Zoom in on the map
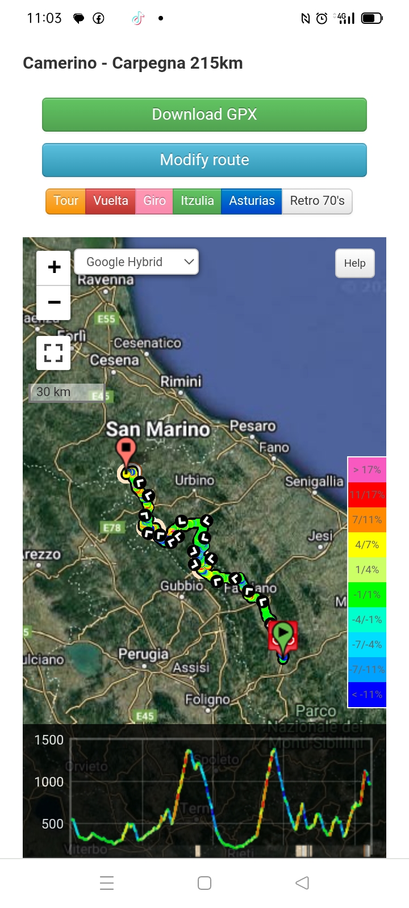 click(x=54, y=267)
